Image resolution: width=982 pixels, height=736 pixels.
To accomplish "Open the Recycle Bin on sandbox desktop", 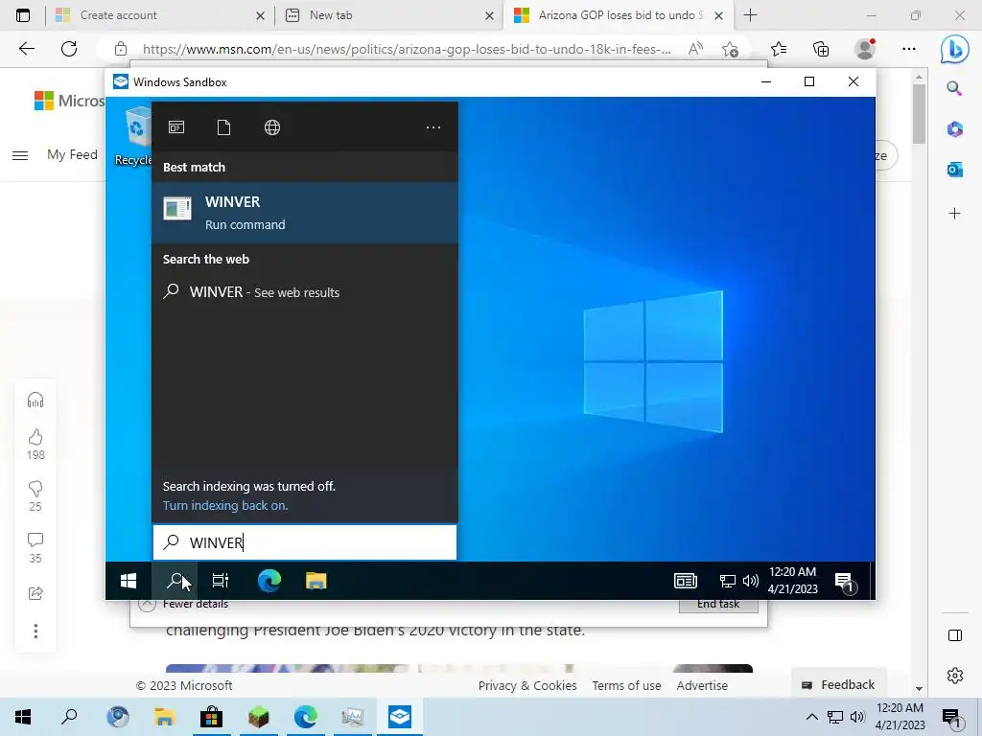I will tap(134, 136).
